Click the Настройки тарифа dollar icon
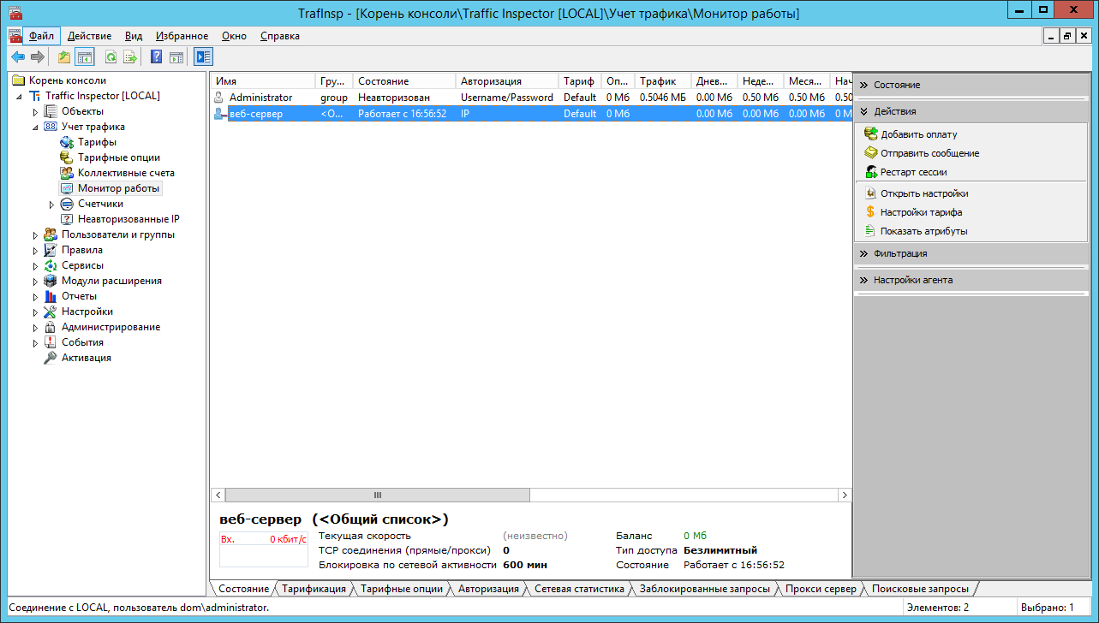This screenshot has width=1099, height=623. (x=870, y=212)
